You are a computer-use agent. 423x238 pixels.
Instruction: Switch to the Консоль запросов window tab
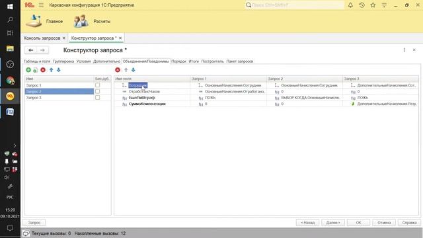(x=42, y=38)
